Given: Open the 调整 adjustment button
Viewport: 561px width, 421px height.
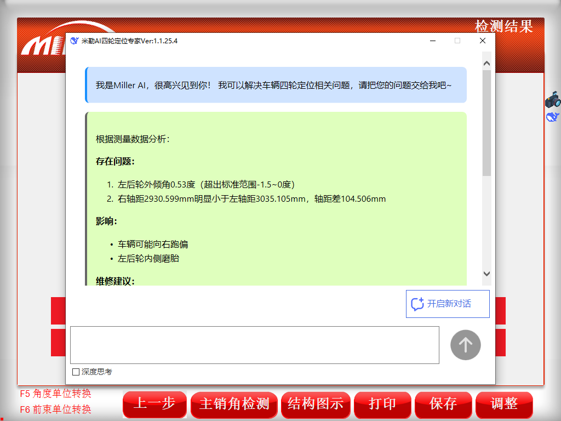Looking at the screenshot, I should (504, 405).
